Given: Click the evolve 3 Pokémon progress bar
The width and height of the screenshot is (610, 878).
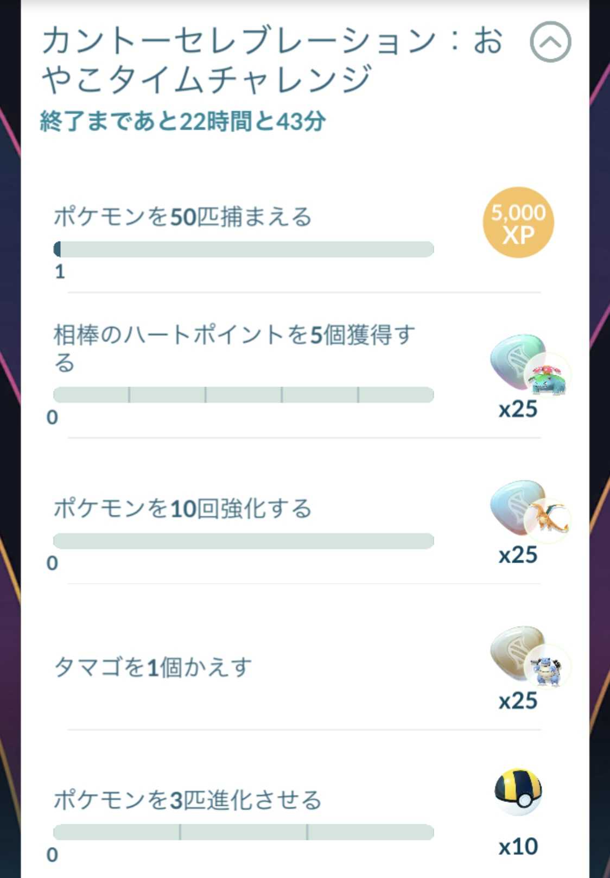Looking at the screenshot, I should 244,832.
